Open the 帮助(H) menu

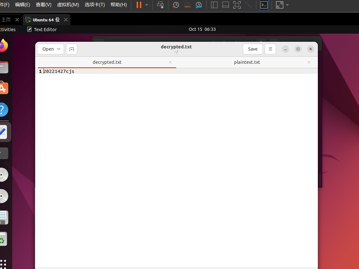click(119, 5)
